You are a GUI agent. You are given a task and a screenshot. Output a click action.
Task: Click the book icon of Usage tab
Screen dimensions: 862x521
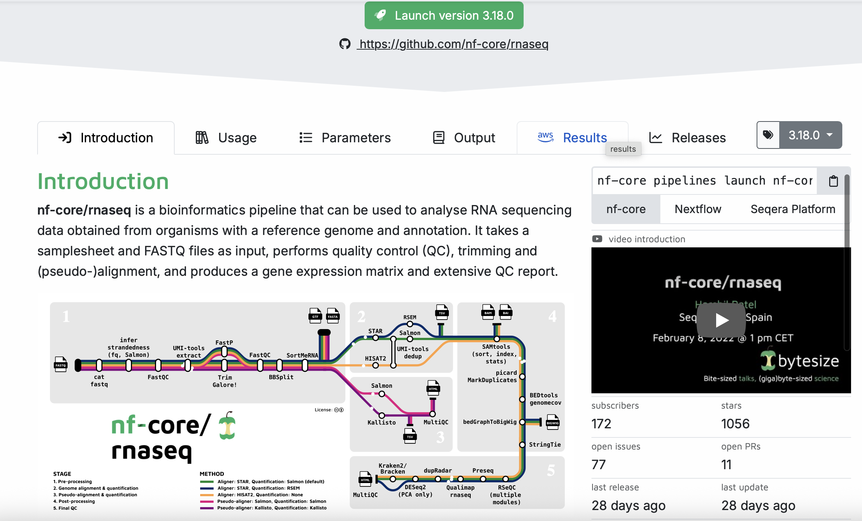click(x=202, y=138)
